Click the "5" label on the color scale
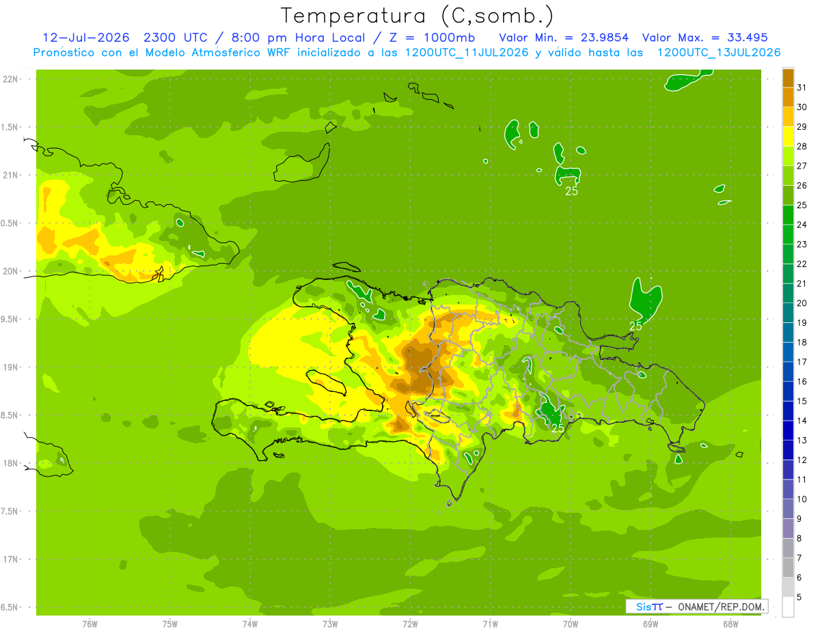The height and width of the screenshot is (633, 820). [800, 597]
